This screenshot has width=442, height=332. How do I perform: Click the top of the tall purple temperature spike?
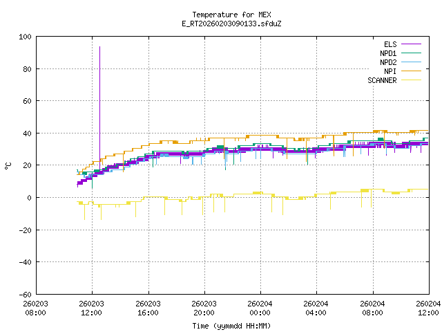[99, 47]
